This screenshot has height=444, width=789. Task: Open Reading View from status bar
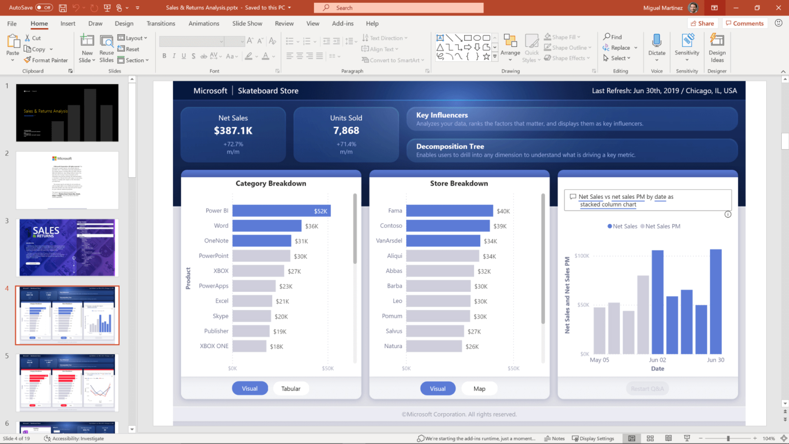click(669, 438)
